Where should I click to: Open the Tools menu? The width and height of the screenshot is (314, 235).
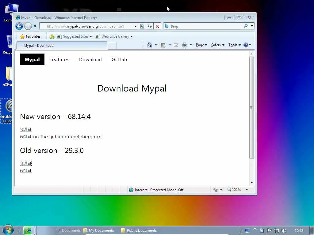235,45
